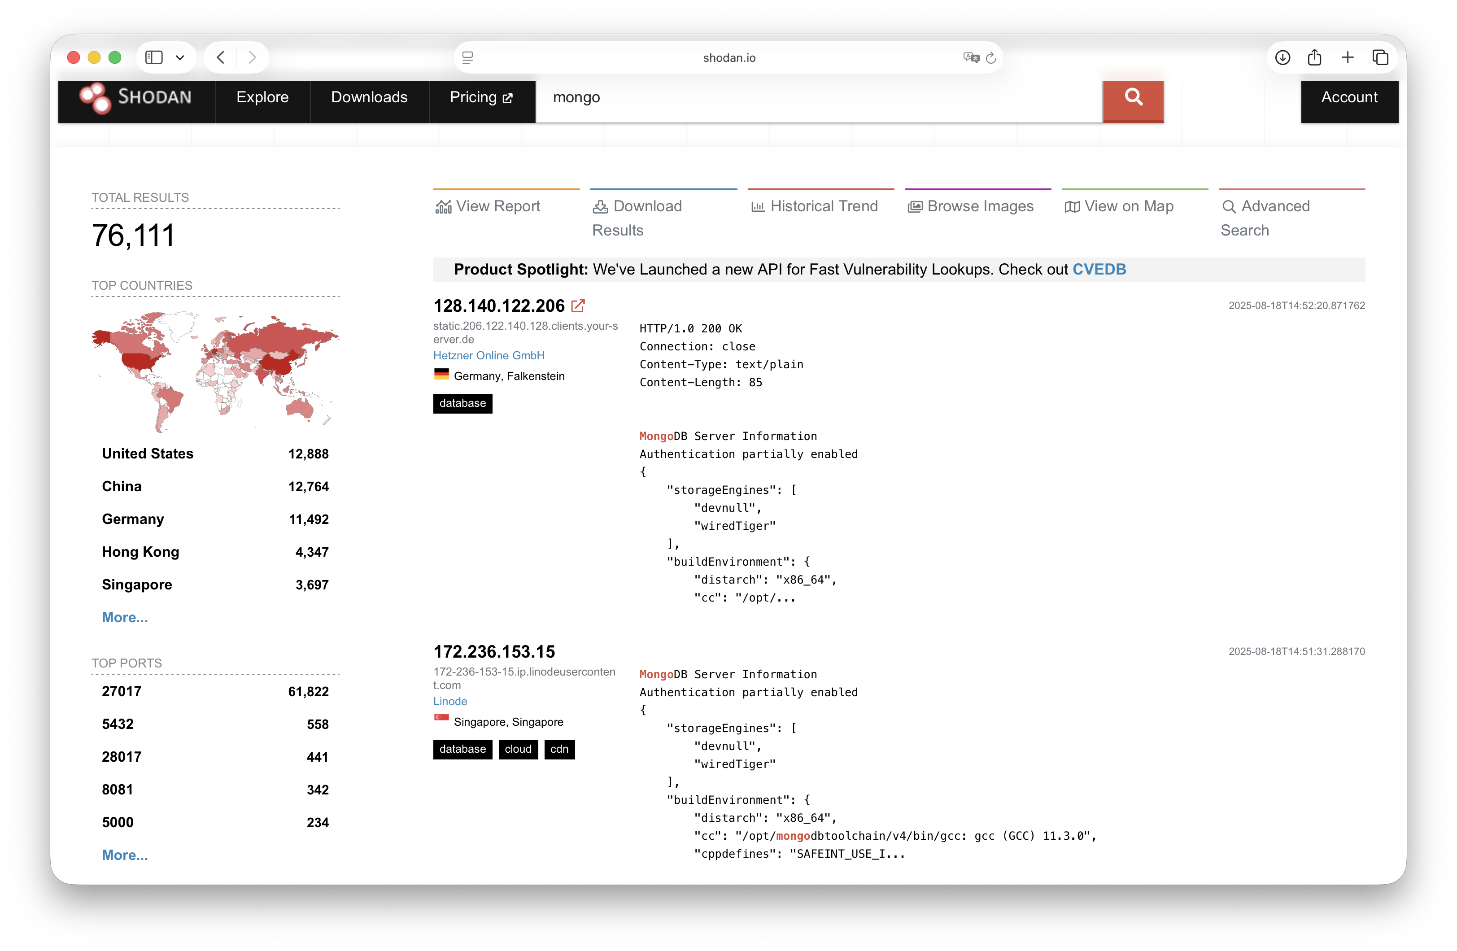Filter by Hong Kong country
The height and width of the screenshot is (951, 1457).
click(215, 552)
